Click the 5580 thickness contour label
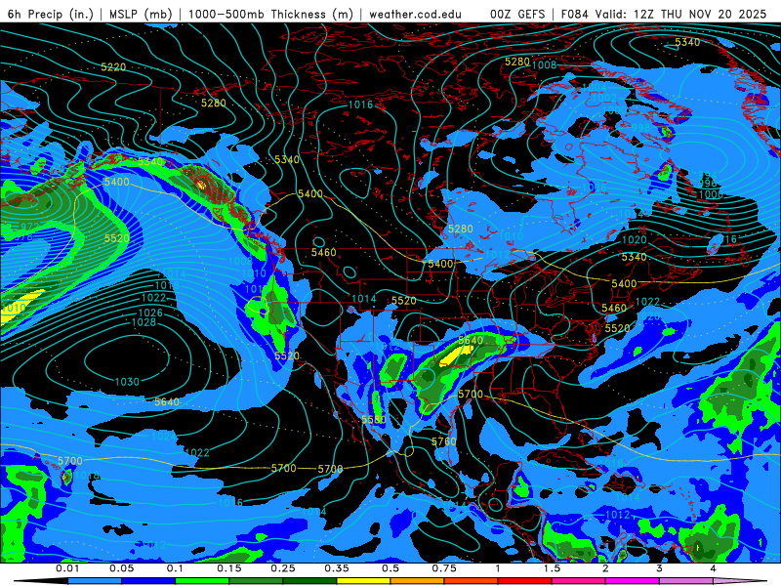Screen dimensions: 781x586 (374, 420)
